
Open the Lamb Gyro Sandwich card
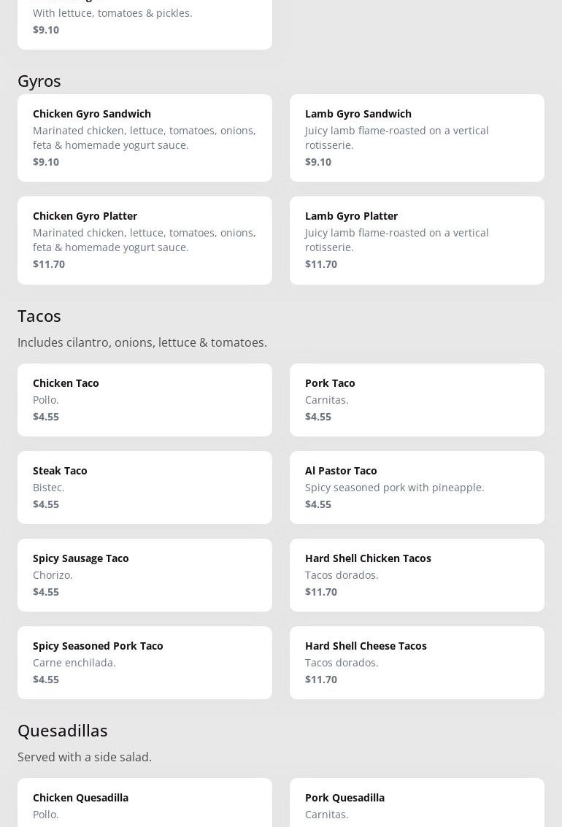click(x=417, y=137)
